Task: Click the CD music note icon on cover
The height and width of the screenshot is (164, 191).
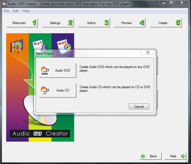Action: [16, 46]
